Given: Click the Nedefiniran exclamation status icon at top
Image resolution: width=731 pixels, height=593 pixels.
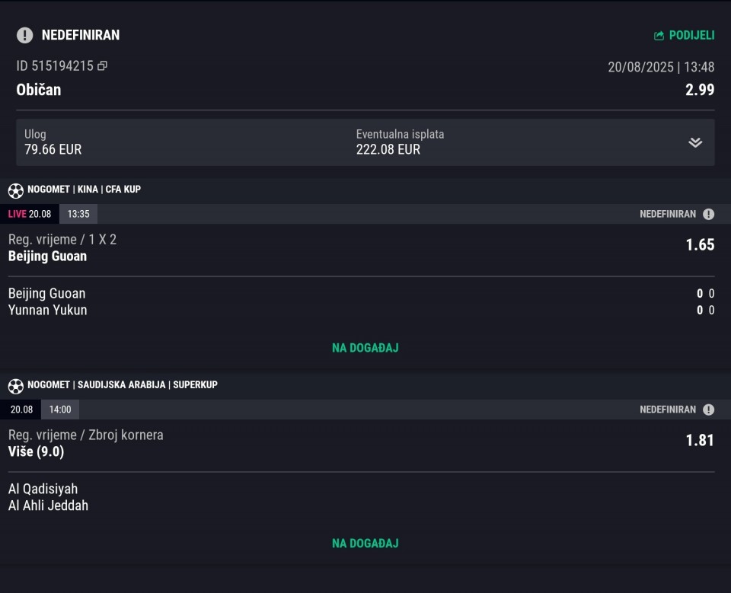Looking at the screenshot, I should point(24,35).
